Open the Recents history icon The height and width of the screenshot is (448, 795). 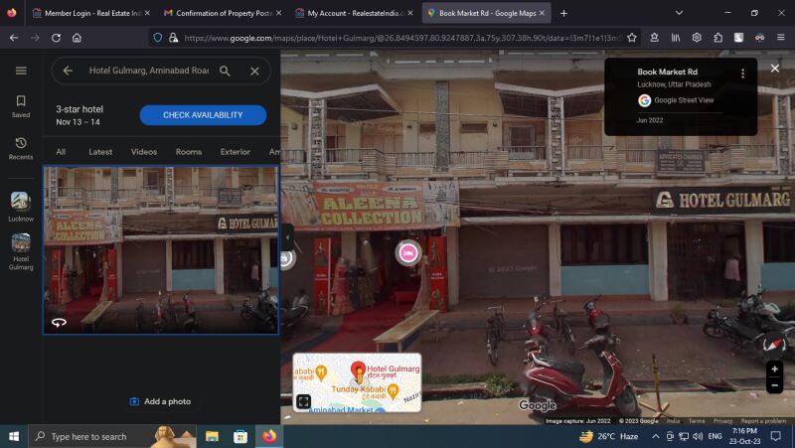pos(21,148)
